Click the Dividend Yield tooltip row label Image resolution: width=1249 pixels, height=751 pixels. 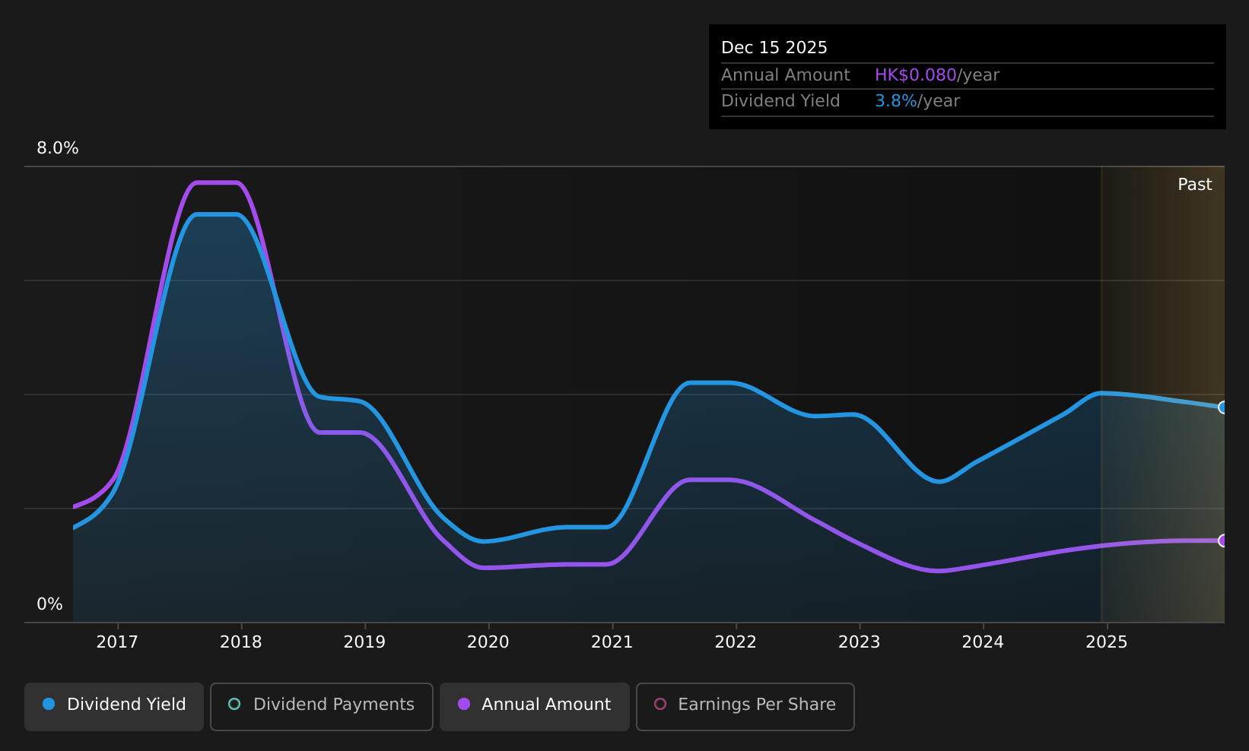click(780, 101)
